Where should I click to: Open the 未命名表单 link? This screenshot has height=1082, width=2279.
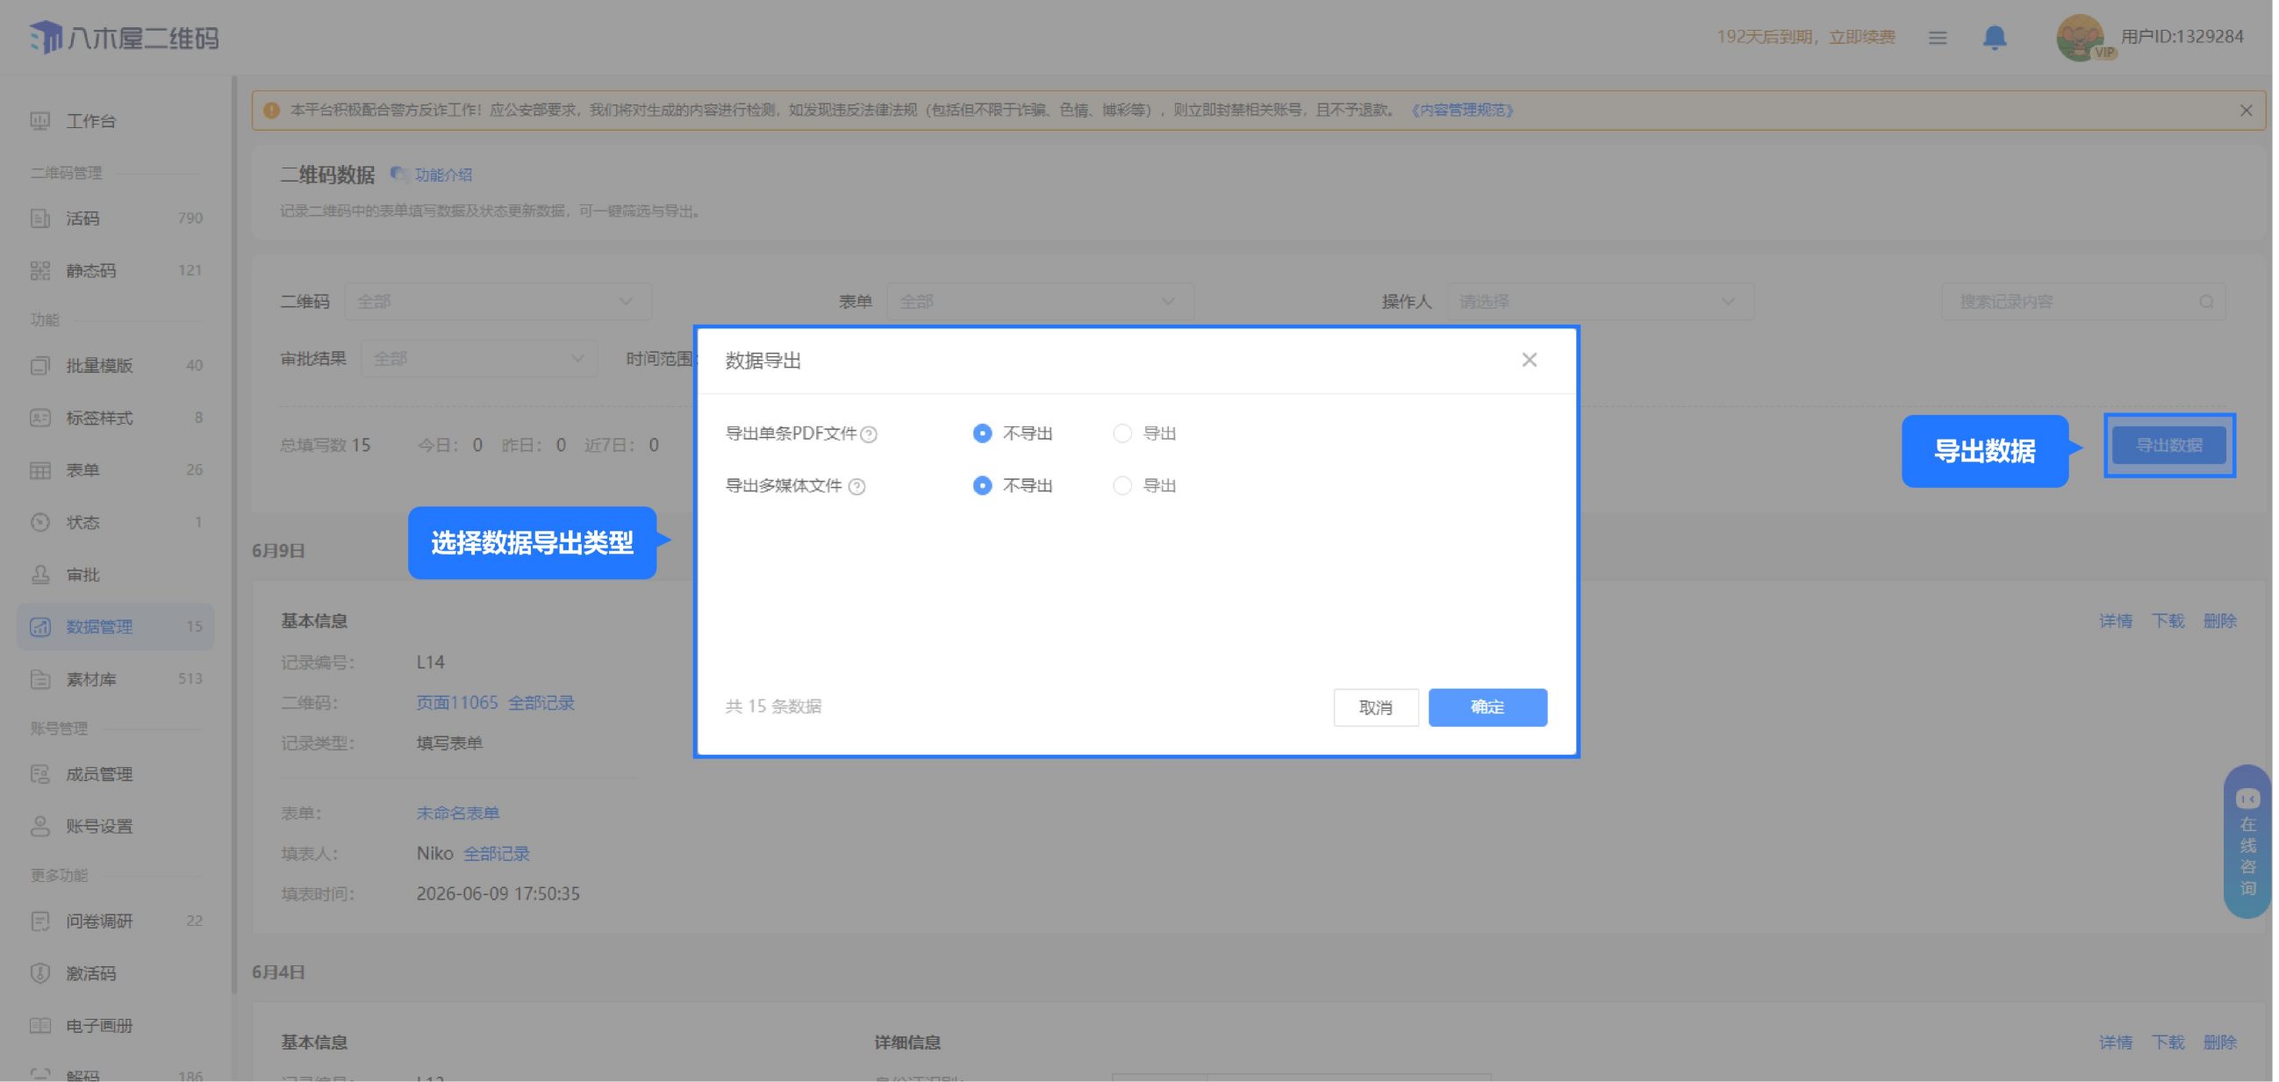(459, 815)
